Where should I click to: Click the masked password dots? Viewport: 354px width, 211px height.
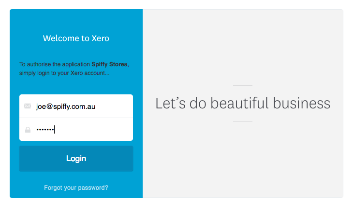(45, 130)
